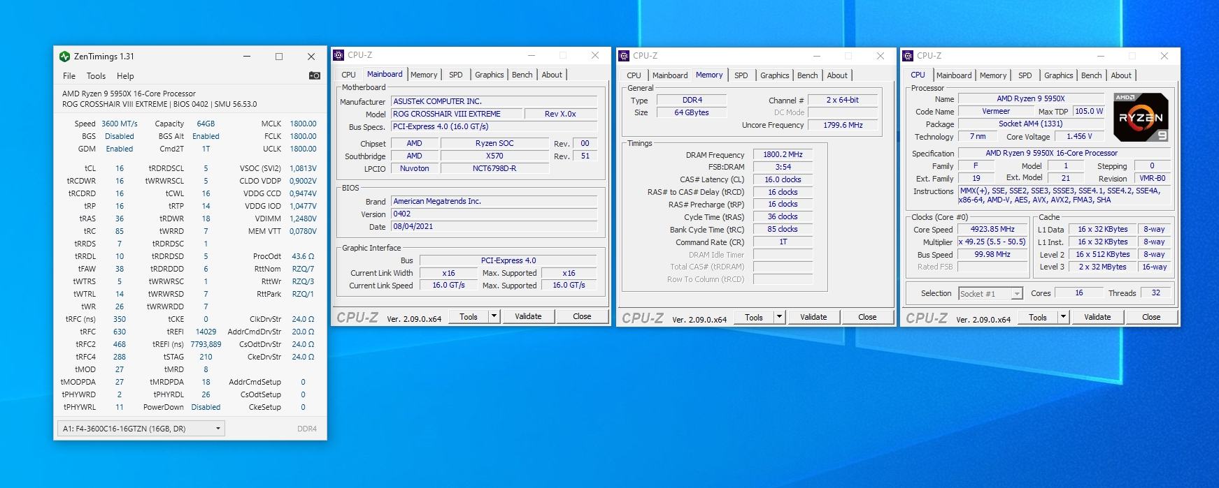Open the Socket #1 selection dropdown

(990, 294)
